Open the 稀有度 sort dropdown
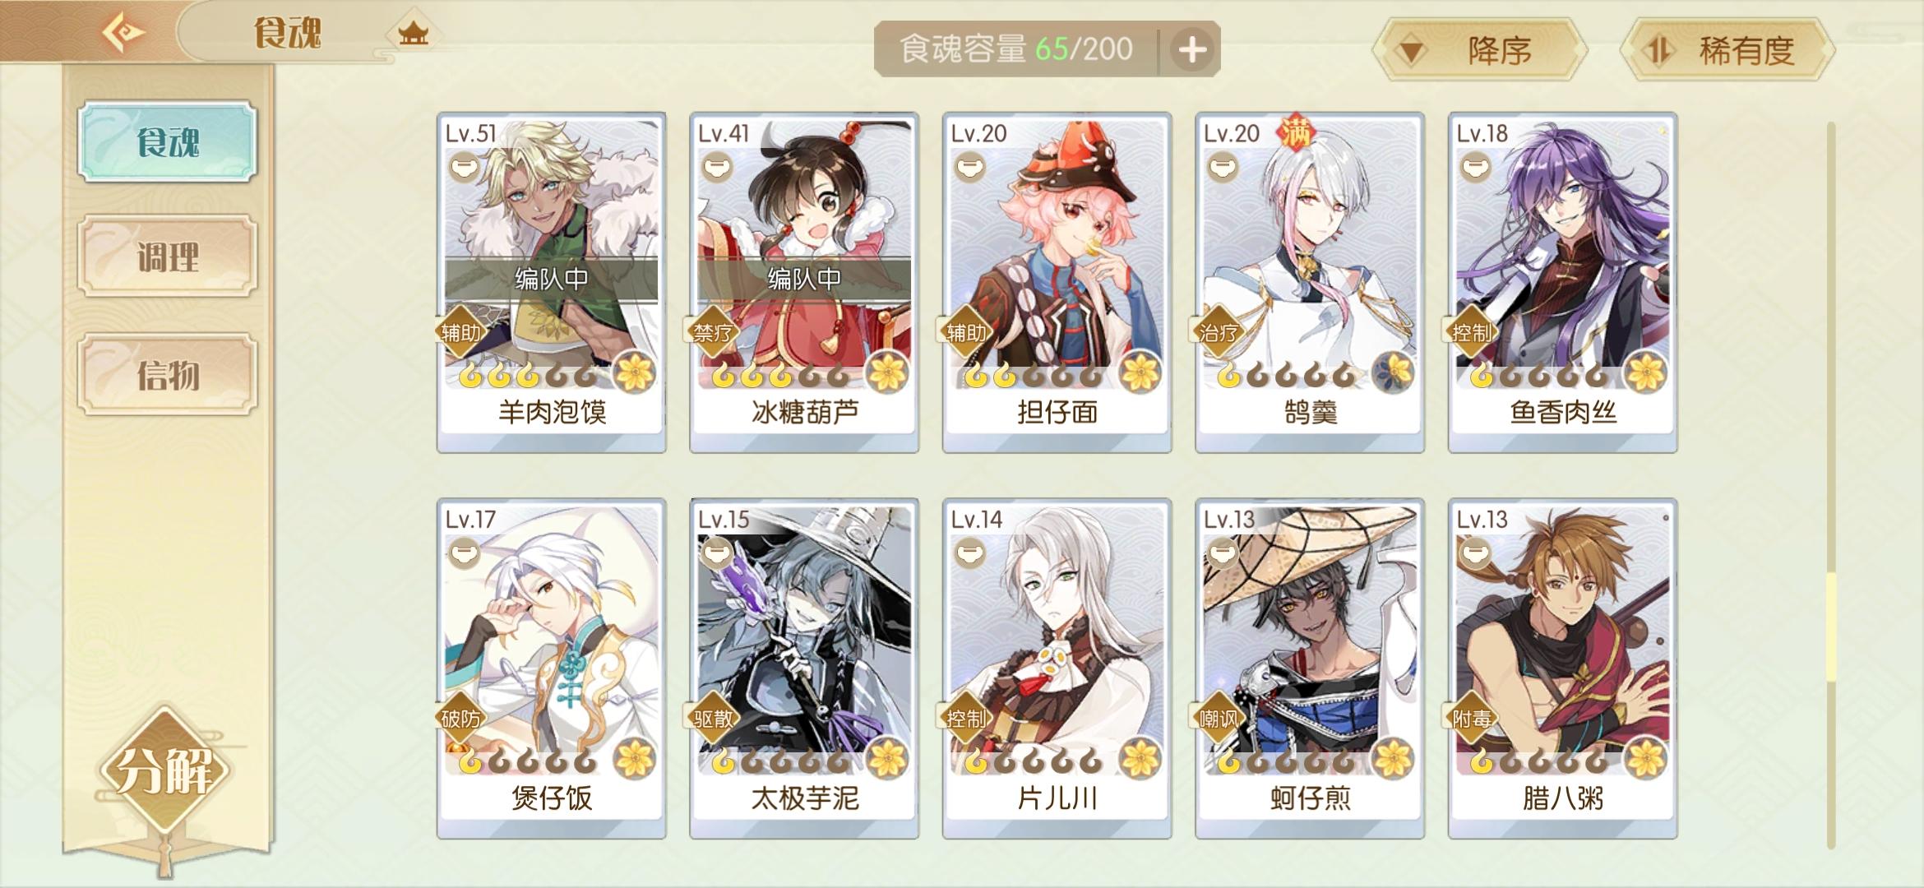 point(1727,51)
